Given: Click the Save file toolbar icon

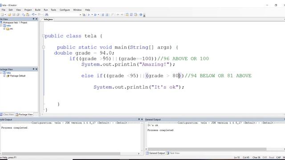Looking at the screenshot, I should 14,15.
